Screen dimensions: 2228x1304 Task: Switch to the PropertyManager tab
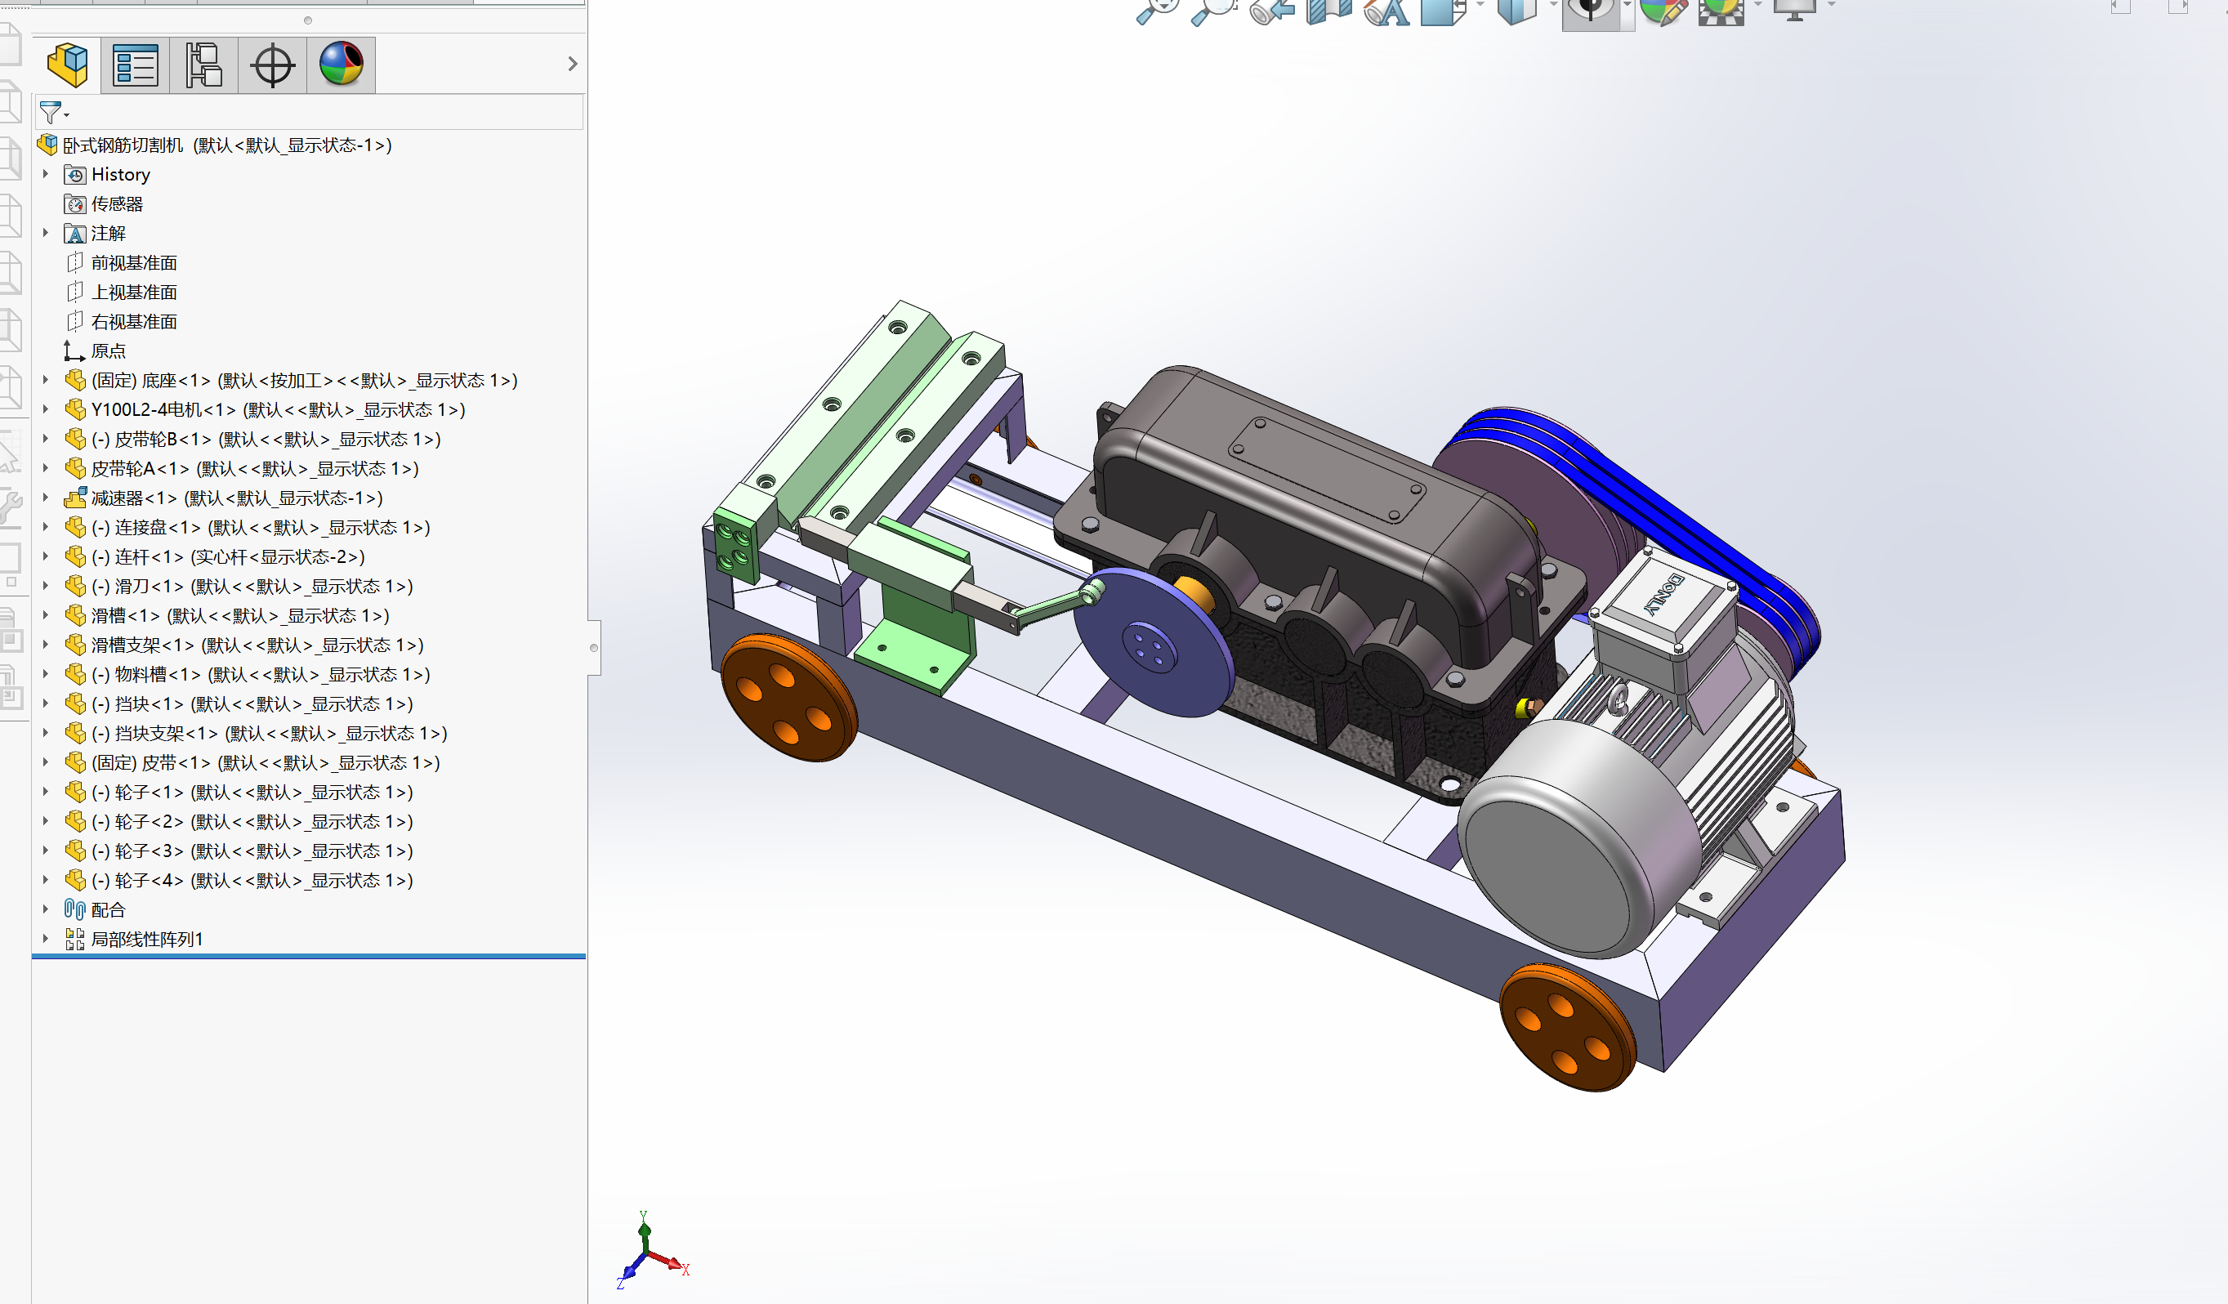(136, 65)
